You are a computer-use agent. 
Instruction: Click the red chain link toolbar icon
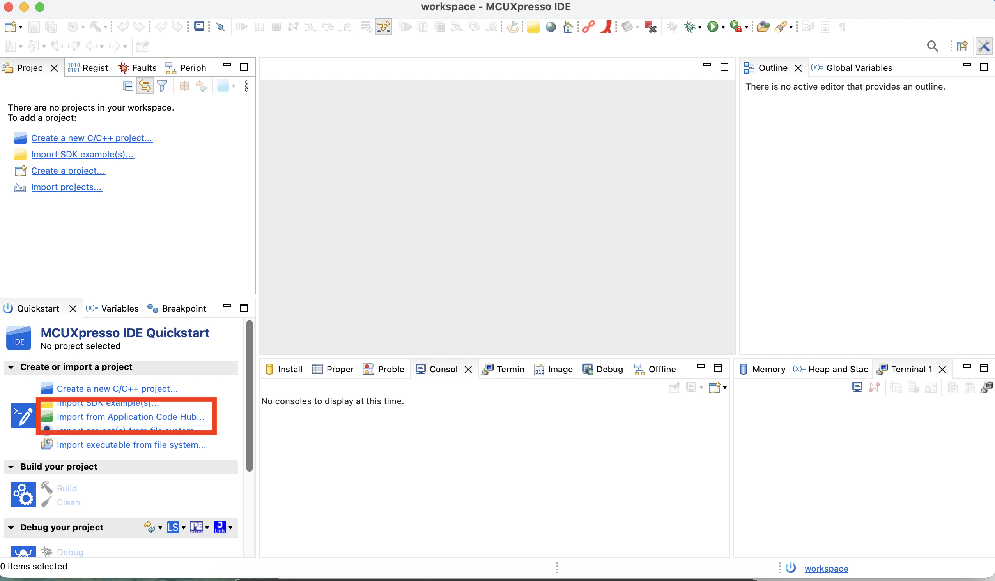[588, 27]
